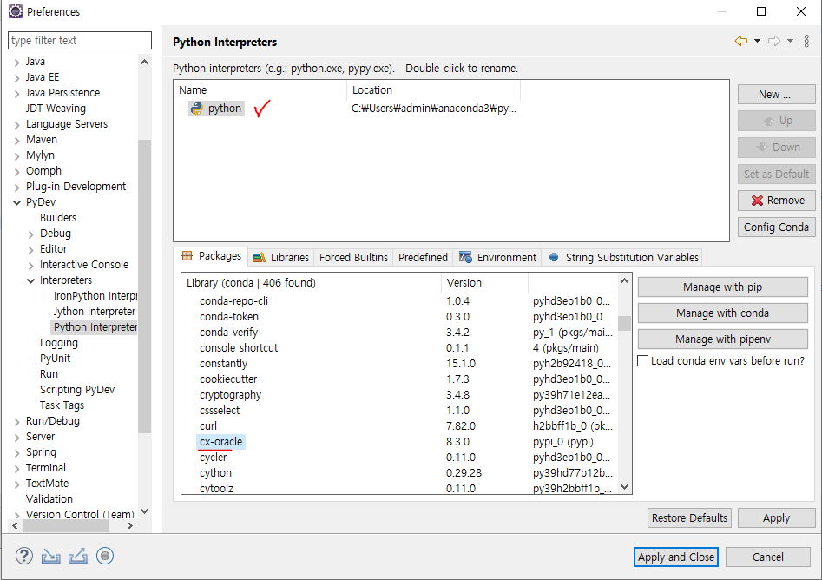Click the Up button

point(776,121)
